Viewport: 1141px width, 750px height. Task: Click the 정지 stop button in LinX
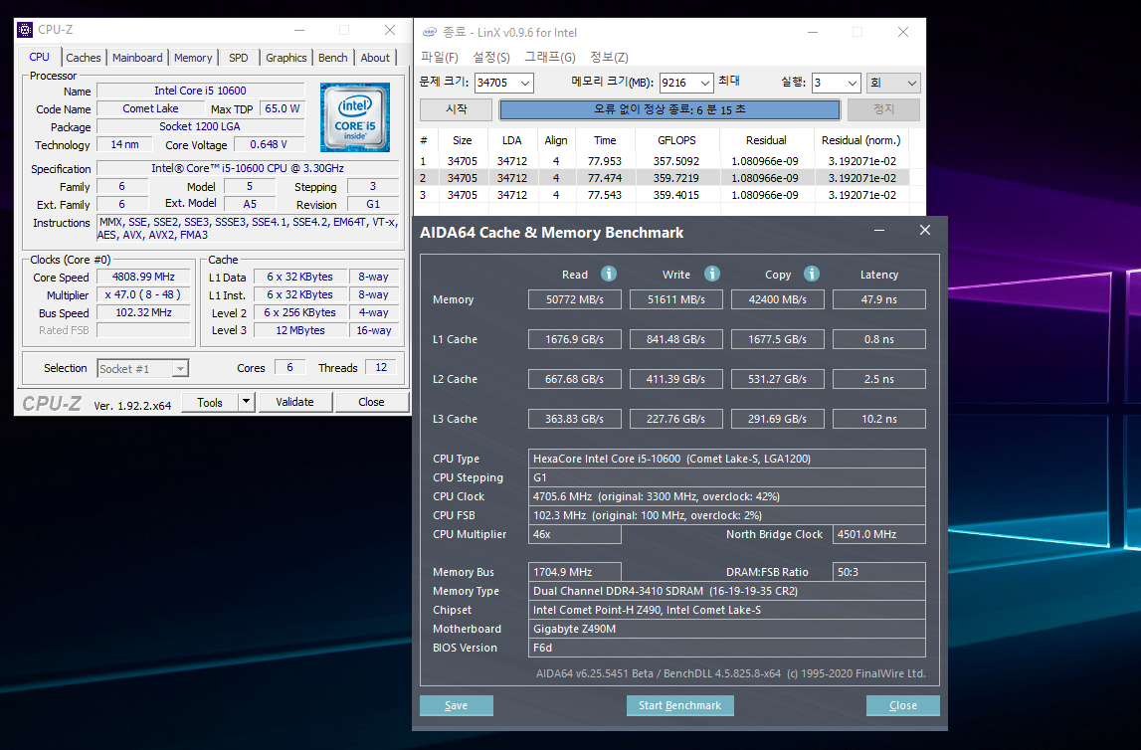coord(883,109)
